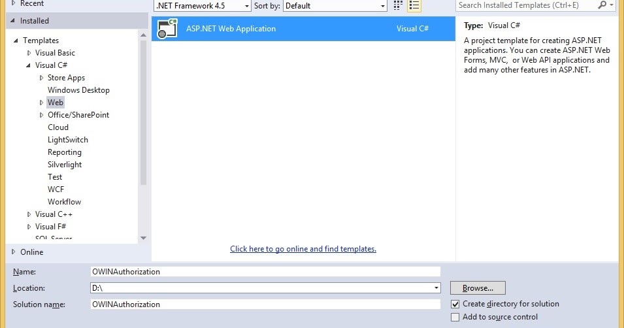Select the Reporting category

(x=65, y=152)
